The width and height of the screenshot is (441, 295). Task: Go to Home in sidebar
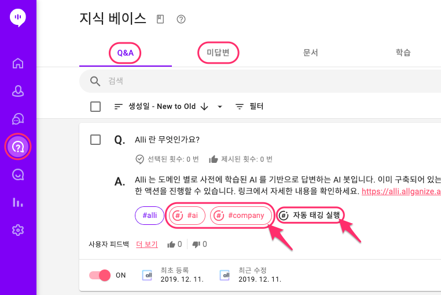[x=18, y=63]
